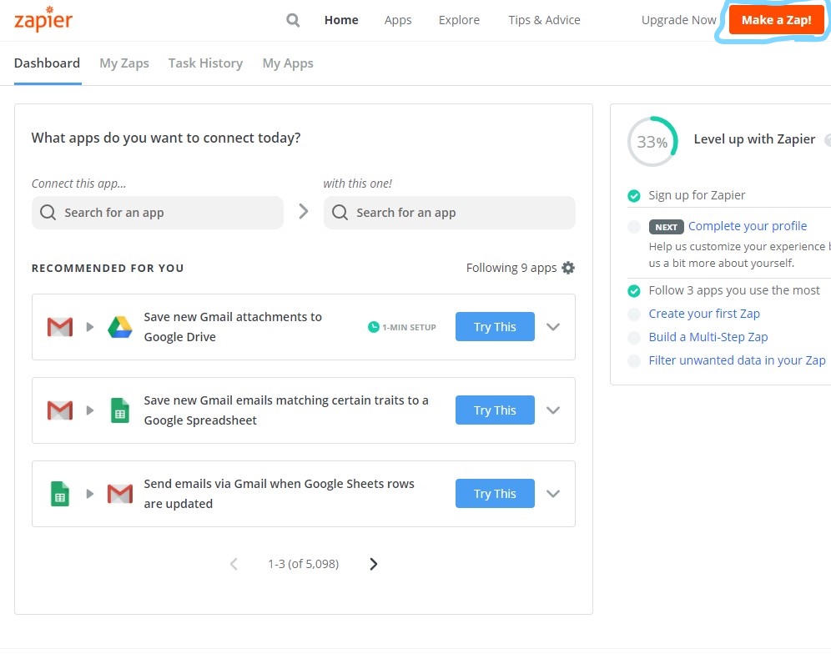Screen dimensions: 831x659
Task: Open the Home menu item
Action: [341, 20]
